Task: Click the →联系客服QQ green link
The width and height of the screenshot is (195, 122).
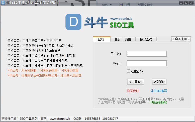Action: coord(158,103)
